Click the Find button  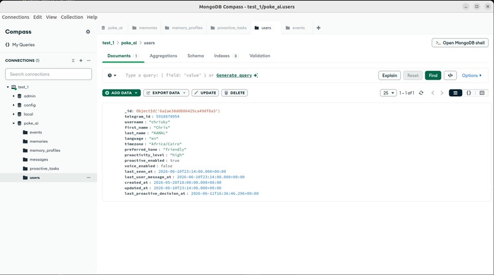click(433, 75)
